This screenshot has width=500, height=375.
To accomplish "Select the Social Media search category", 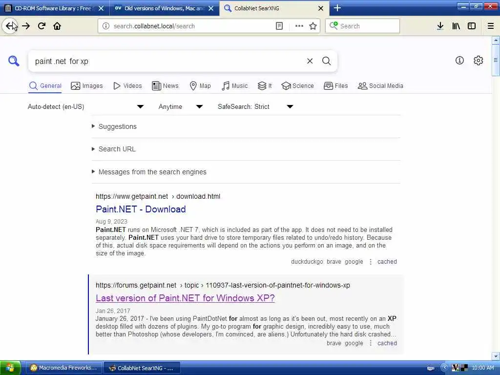I will coord(380,86).
